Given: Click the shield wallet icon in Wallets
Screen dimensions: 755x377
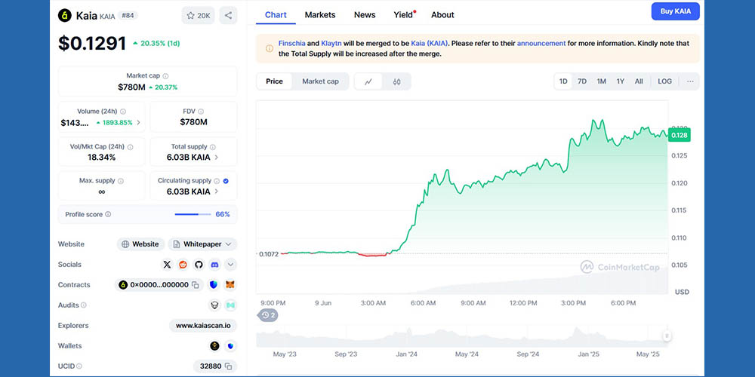Looking at the screenshot, I should (230, 346).
